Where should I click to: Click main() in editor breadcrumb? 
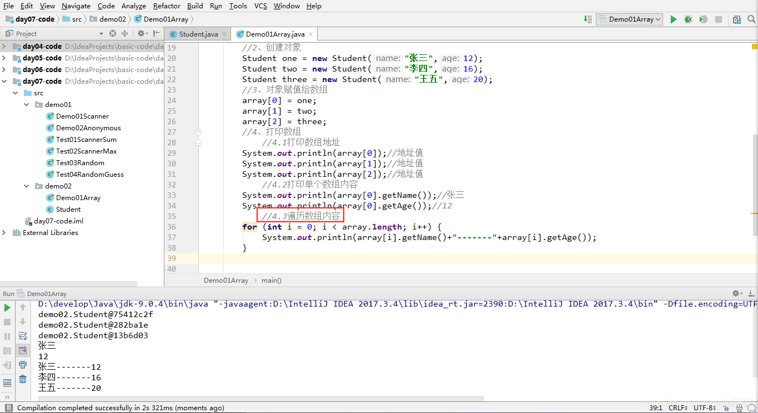pyautogui.click(x=272, y=280)
